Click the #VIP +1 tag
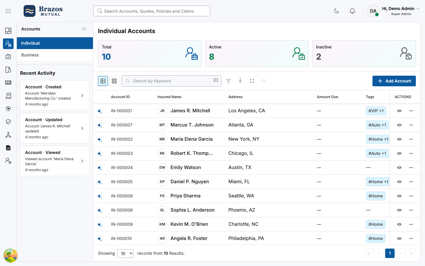This screenshot has height=266, width=425. pos(376,111)
